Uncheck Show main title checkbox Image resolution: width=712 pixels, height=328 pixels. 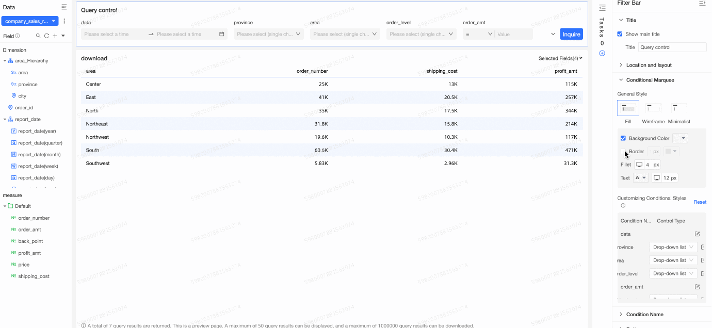pos(620,34)
